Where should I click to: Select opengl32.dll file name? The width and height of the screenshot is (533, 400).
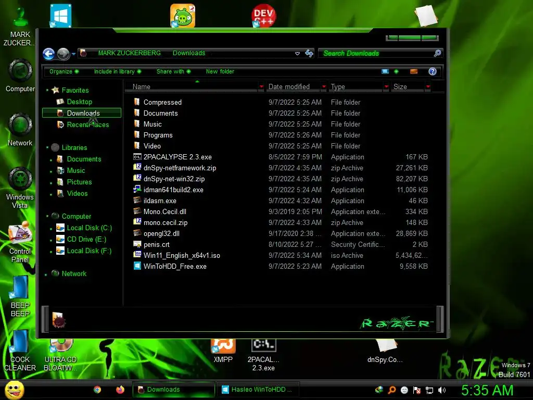pyautogui.click(x=161, y=234)
